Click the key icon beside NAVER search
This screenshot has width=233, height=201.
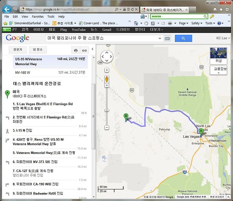pyautogui.click(x=212, y=16)
